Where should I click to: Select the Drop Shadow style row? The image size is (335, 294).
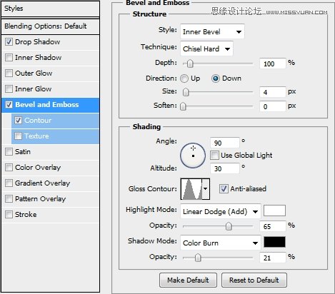pyautogui.click(x=50, y=42)
